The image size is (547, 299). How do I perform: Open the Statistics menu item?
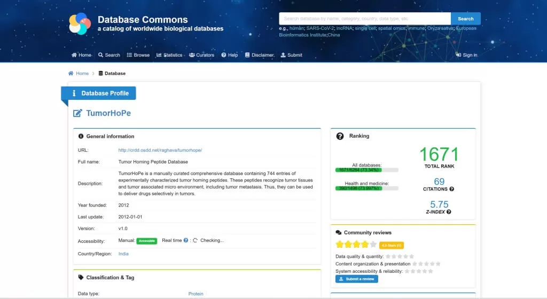click(x=169, y=55)
